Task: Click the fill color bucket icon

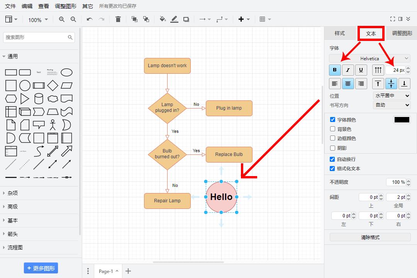Action: [163, 19]
